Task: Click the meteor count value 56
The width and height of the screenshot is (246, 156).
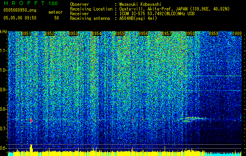Action: point(57,18)
